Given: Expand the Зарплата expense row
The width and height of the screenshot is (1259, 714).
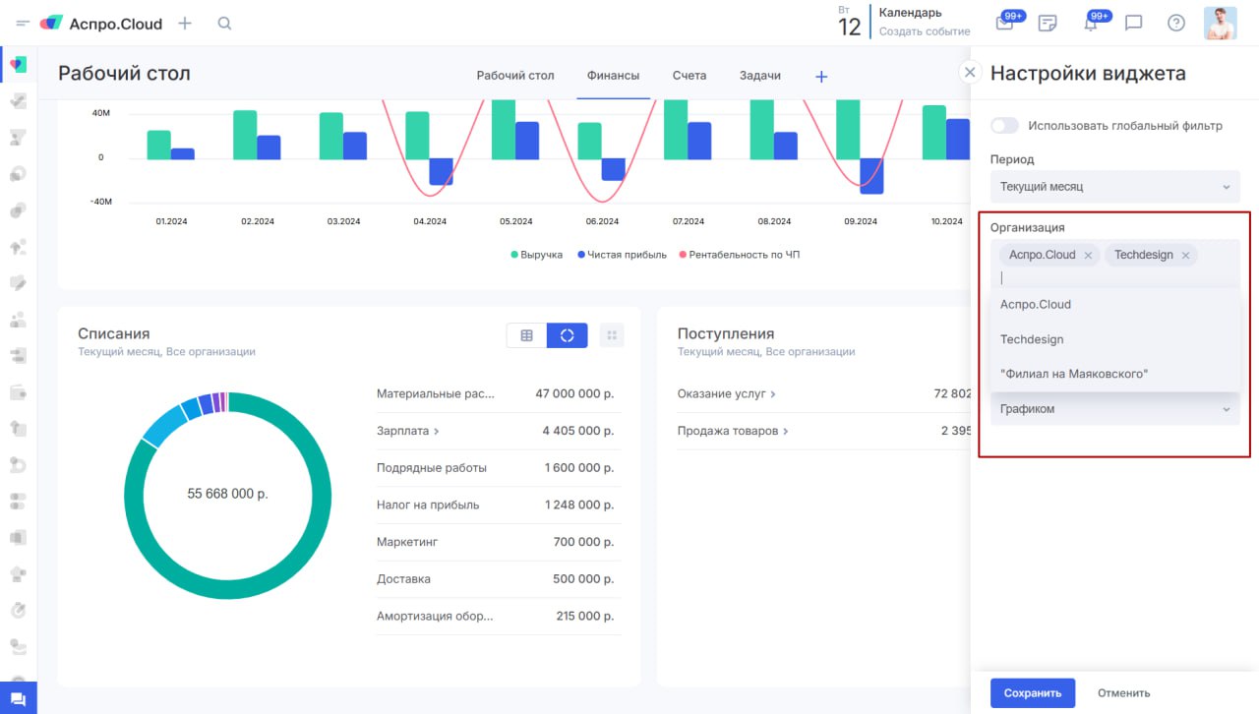Looking at the screenshot, I should tap(408, 431).
